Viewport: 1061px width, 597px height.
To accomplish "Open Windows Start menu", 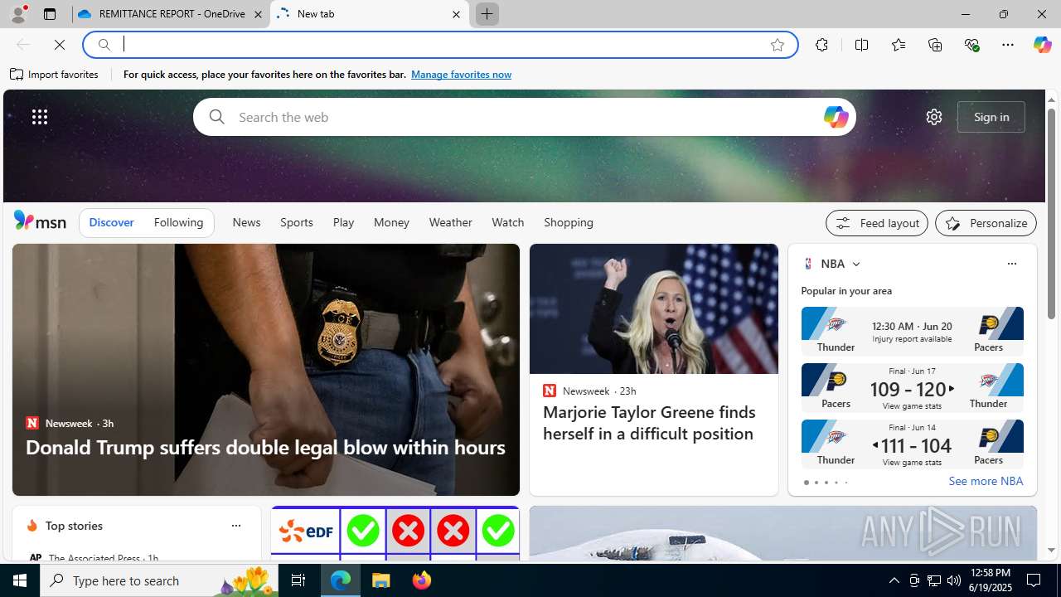I will (20, 580).
